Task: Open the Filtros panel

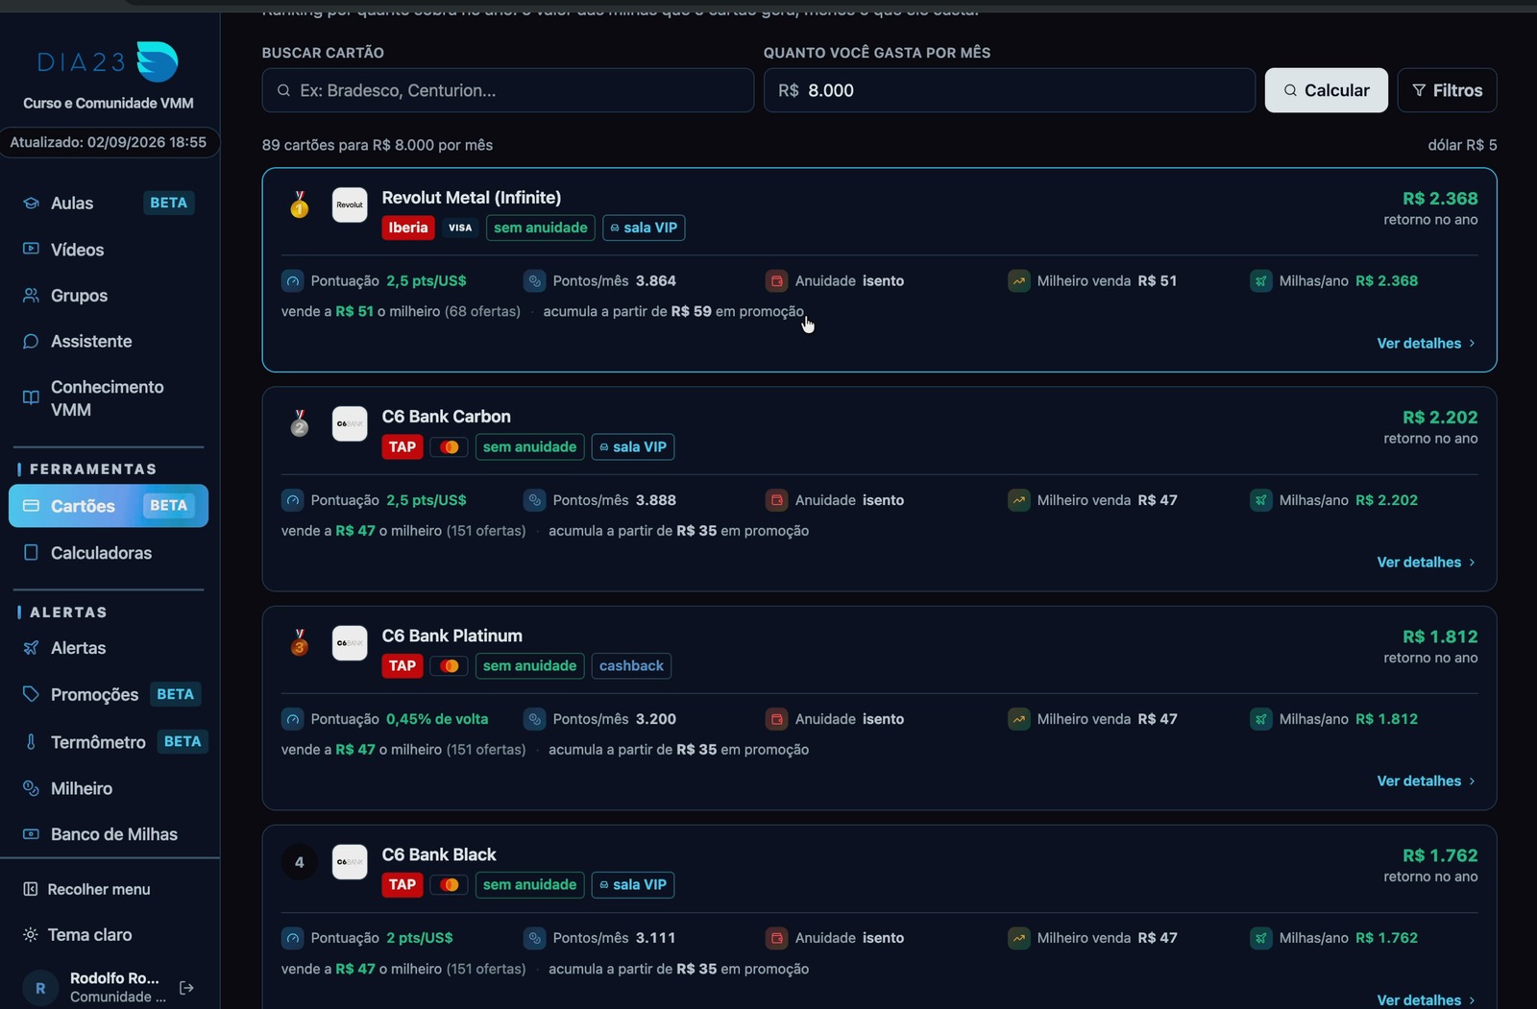Action: pyautogui.click(x=1447, y=90)
